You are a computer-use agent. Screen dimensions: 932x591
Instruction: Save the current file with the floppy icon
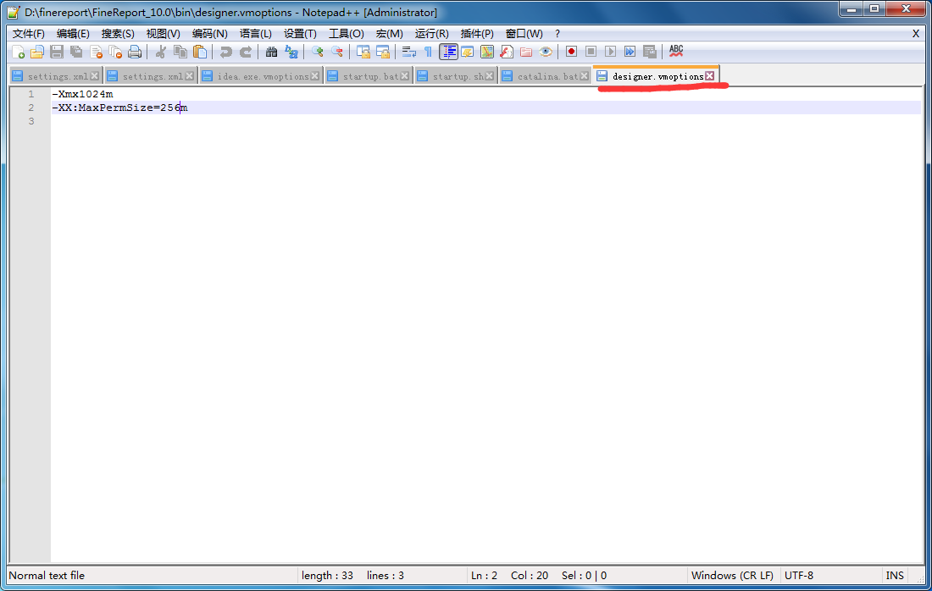pyautogui.click(x=57, y=52)
